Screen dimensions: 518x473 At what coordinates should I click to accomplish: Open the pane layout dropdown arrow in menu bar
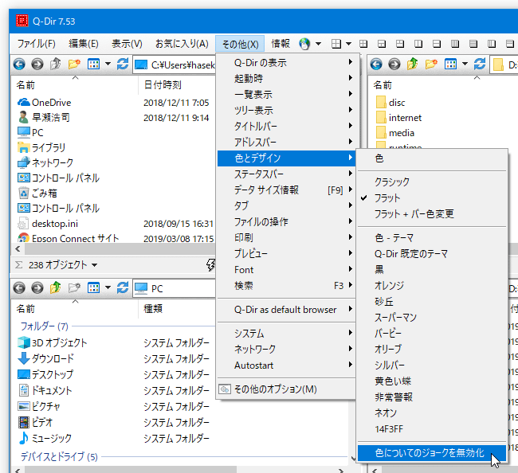pos(348,44)
